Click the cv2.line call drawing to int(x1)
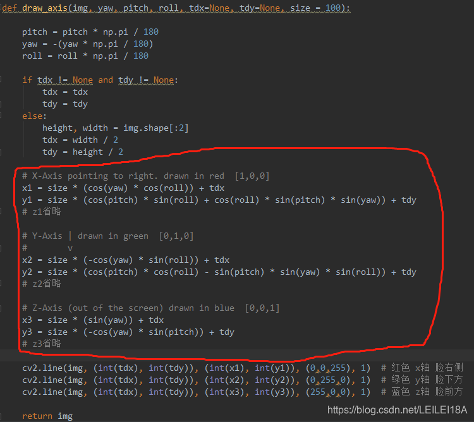The width and height of the screenshot is (474, 422). 196,368
